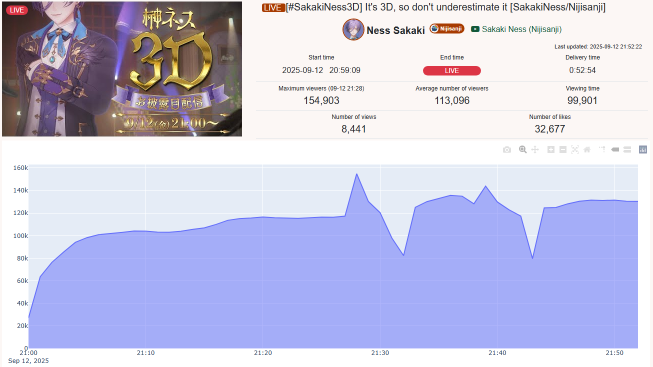The image size is (653, 367).
Task: Click the viewer peak on the chart at 21:28
Action: 356,174
